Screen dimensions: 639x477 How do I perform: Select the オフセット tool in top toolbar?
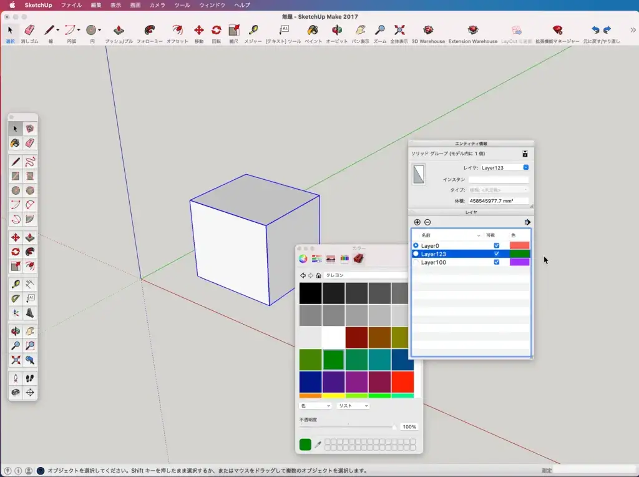(x=177, y=34)
